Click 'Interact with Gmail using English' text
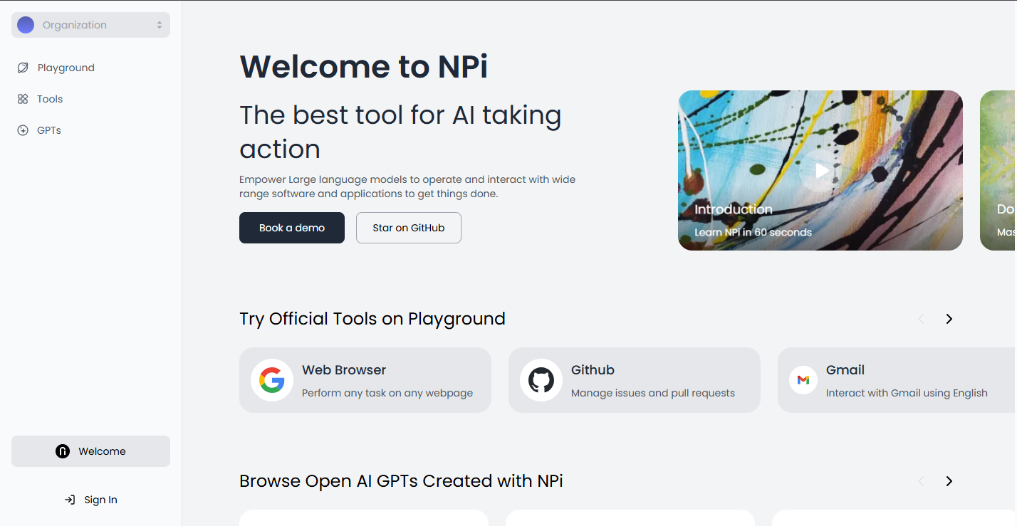 pyautogui.click(x=907, y=393)
